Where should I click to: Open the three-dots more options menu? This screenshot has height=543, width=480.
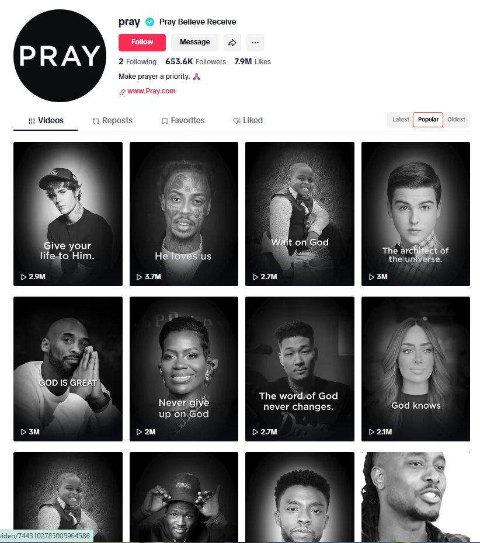(255, 43)
